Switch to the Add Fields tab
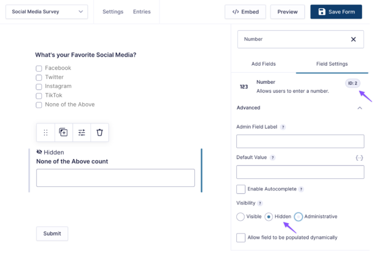The height and width of the screenshot is (258, 383). pyautogui.click(x=264, y=64)
